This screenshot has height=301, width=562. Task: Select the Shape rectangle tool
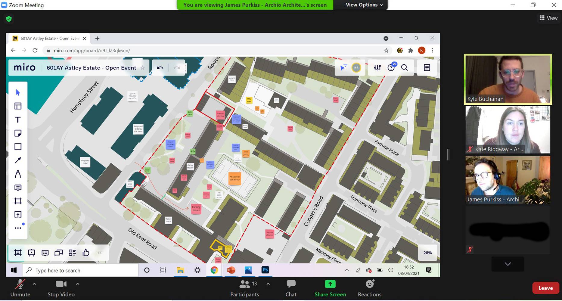coord(18,147)
